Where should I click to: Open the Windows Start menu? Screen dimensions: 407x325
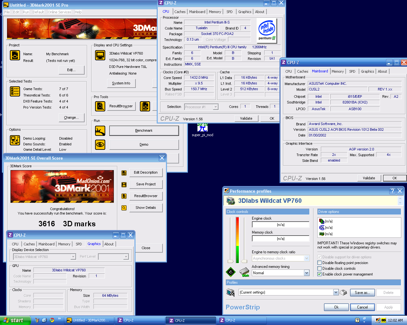pos(15,320)
